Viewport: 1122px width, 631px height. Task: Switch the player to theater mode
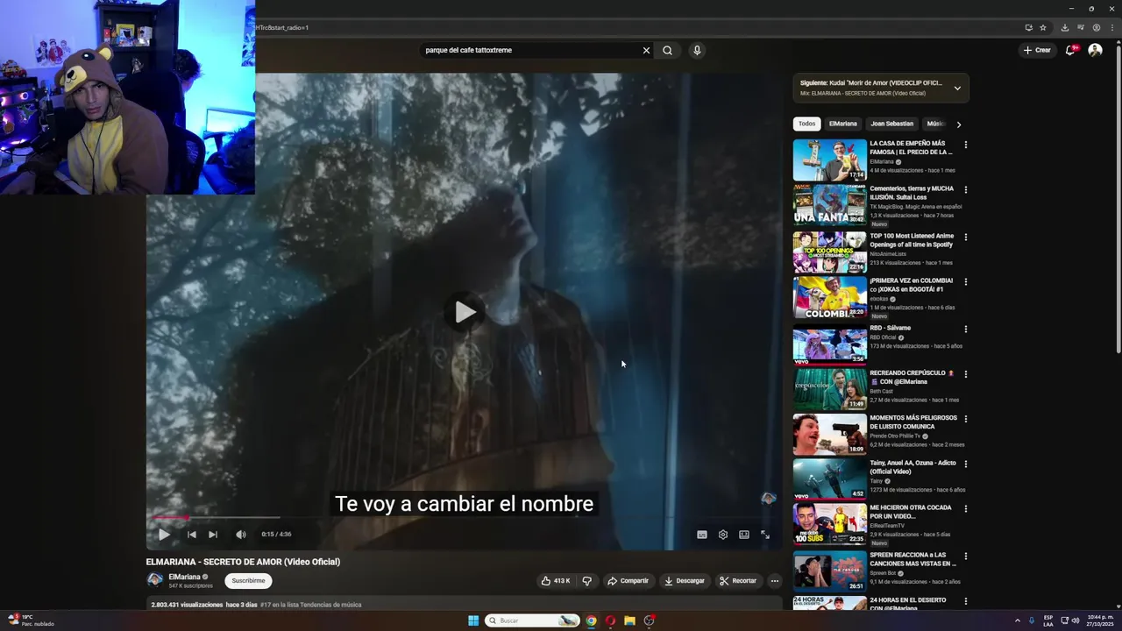[744, 535]
